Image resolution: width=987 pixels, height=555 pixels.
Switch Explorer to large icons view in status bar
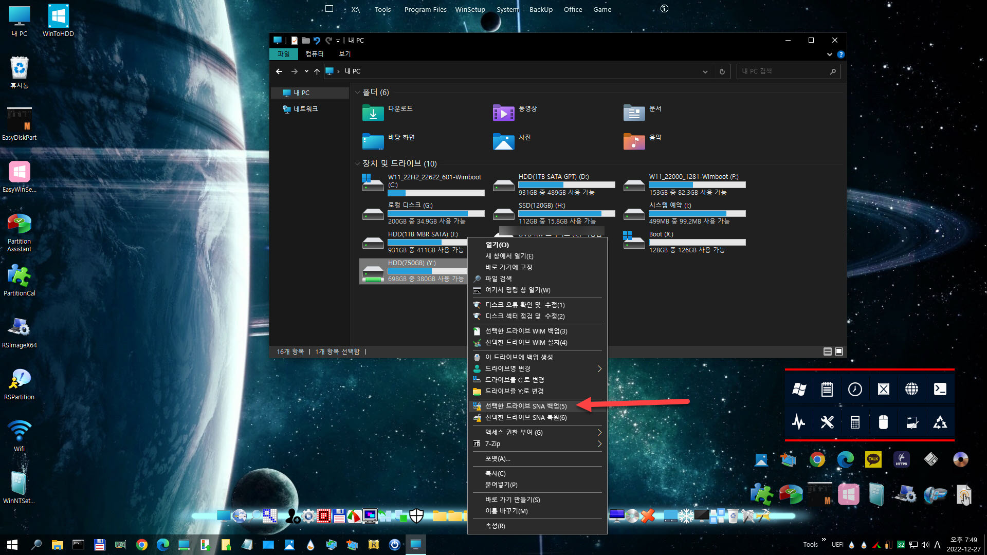coord(839,351)
